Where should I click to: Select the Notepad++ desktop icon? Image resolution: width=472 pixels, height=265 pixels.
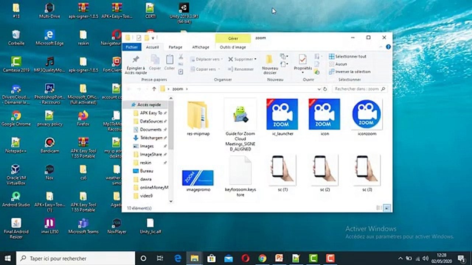tap(16, 145)
